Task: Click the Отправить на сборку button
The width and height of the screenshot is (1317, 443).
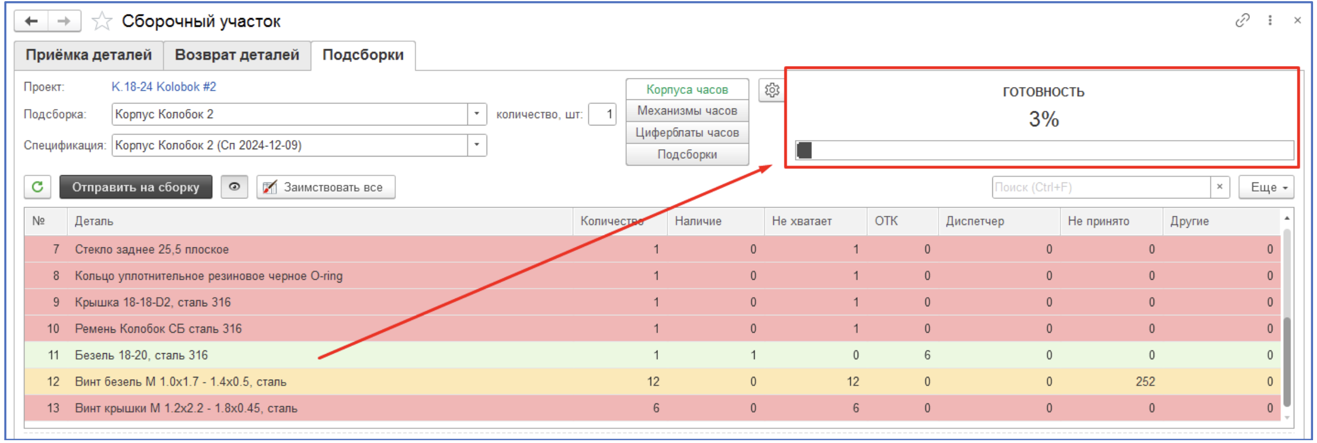Action: pos(136,187)
